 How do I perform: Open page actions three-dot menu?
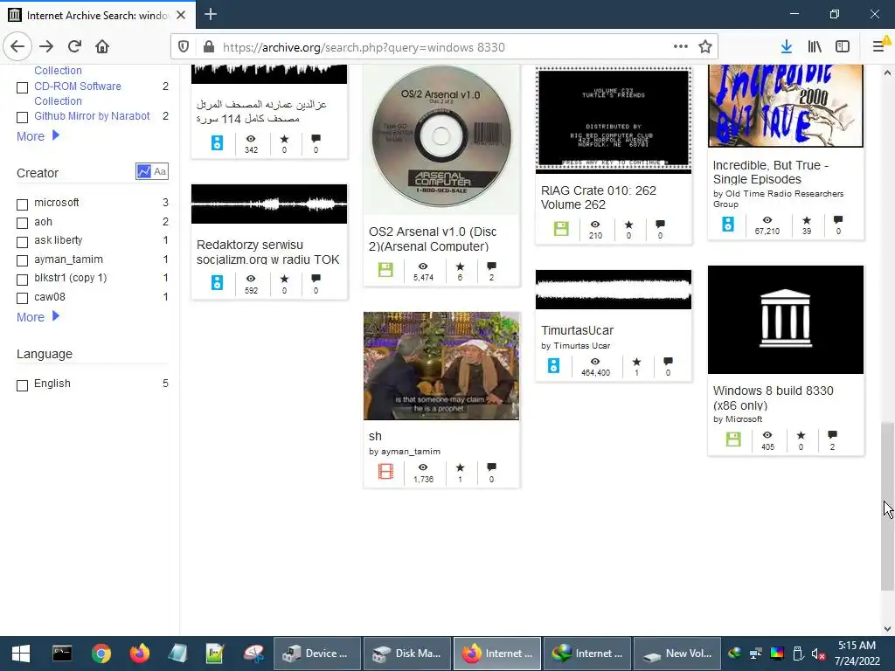pyautogui.click(x=680, y=47)
